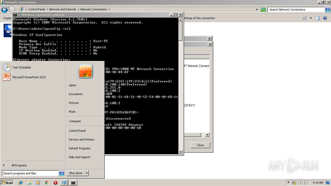
Task: Open Default Programs
Action: 79,148
